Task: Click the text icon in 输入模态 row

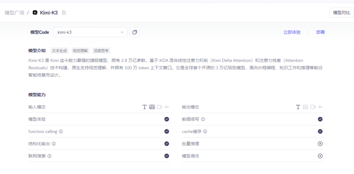Action: pos(145,107)
